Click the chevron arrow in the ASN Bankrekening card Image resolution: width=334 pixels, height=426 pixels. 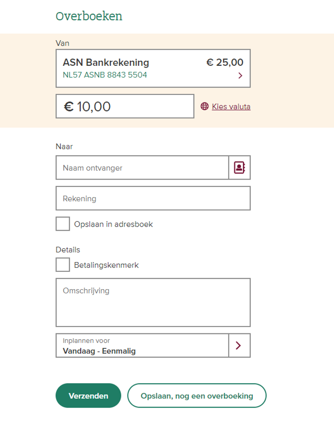pos(240,76)
